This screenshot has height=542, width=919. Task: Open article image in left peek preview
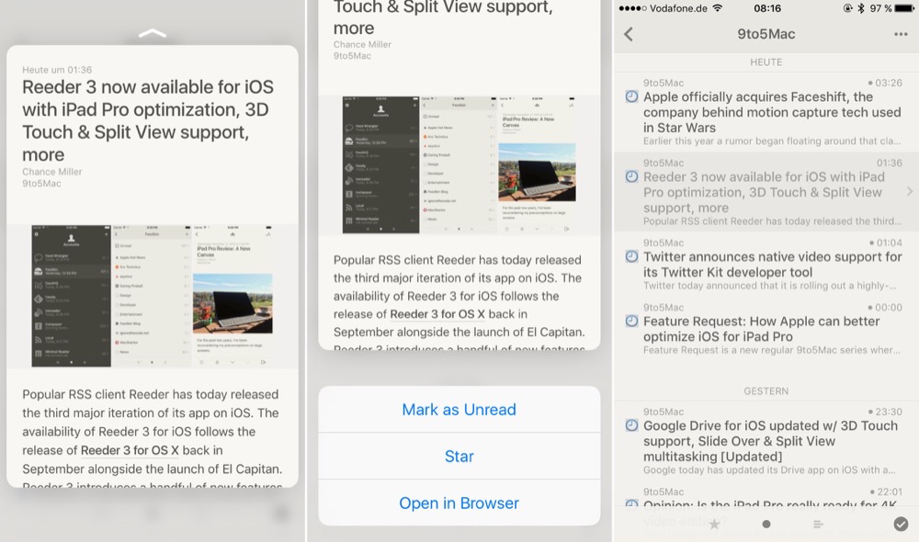[153, 296]
